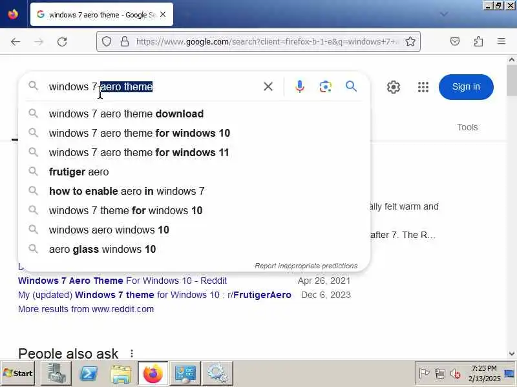The width and height of the screenshot is (517, 387).
Task: Select the windows 7 aero theme tab
Action: [x=101, y=14]
